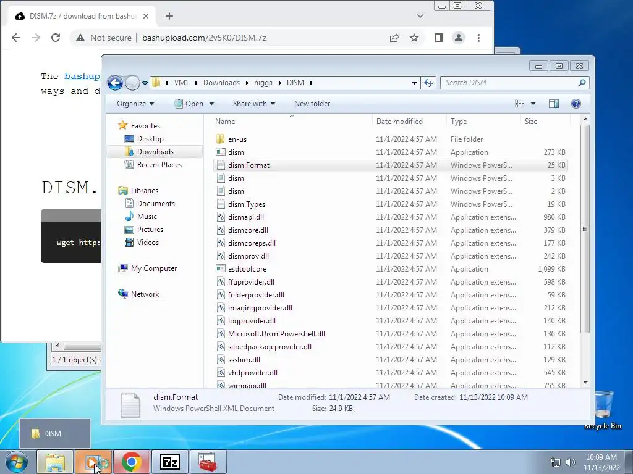Open Chrome profile avatar icon
The width and height of the screenshot is (633, 474).
(459, 38)
